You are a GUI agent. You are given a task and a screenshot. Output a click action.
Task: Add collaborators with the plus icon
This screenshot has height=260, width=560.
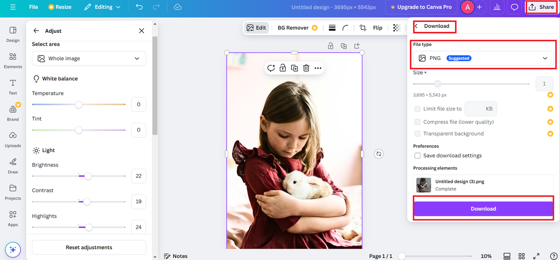pyautogui.click(x=479, y=7)
